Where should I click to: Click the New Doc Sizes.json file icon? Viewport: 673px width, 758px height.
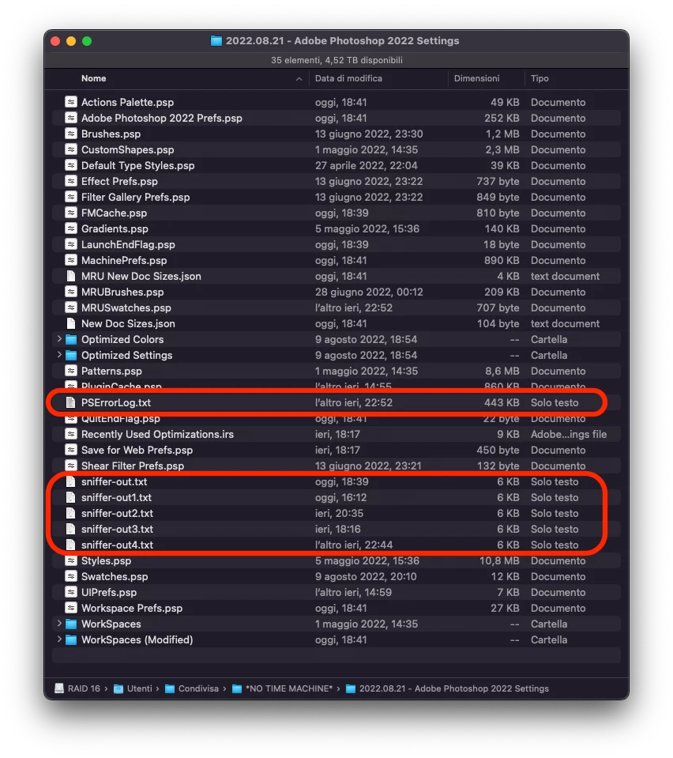[71, 323]
